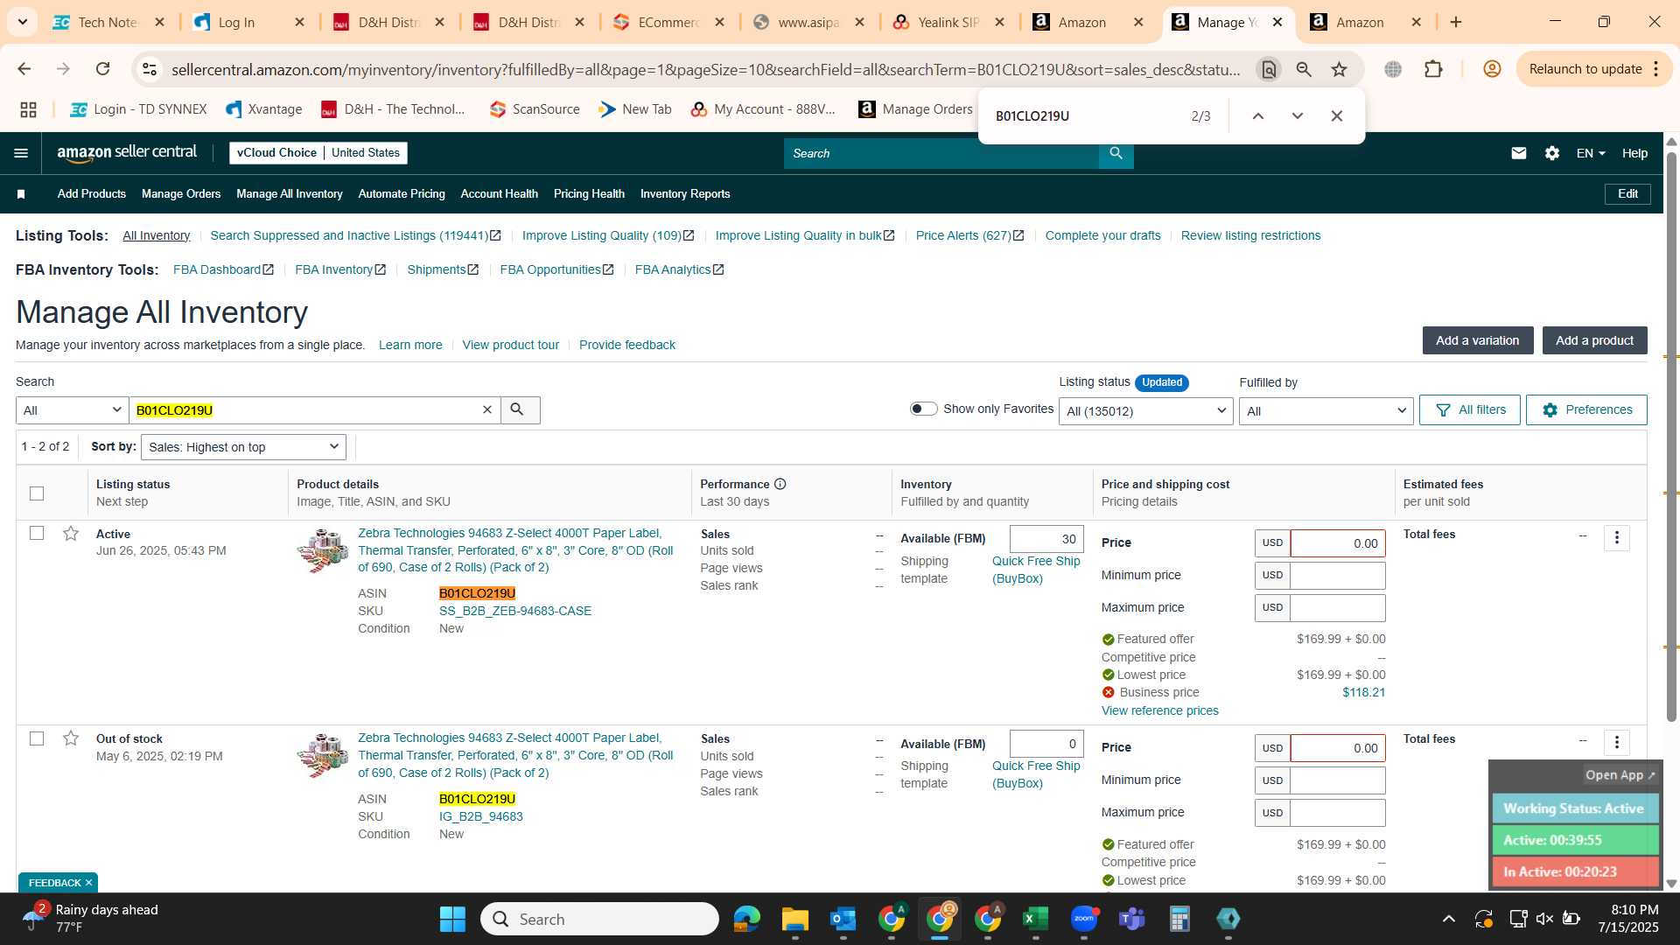Open the Seller Central hamburger menu

tap(21, 153)
